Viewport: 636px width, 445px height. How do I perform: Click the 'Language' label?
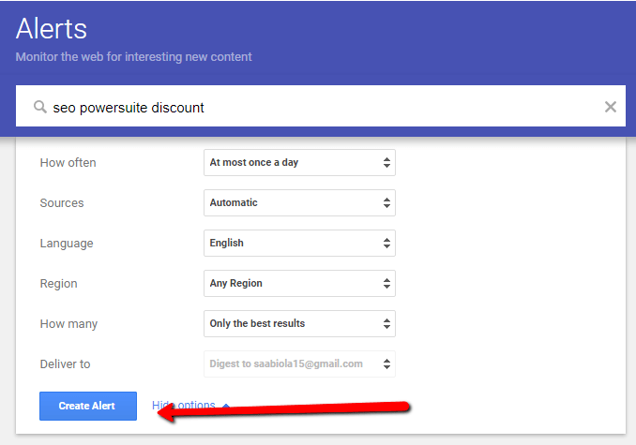coord(67,244)
